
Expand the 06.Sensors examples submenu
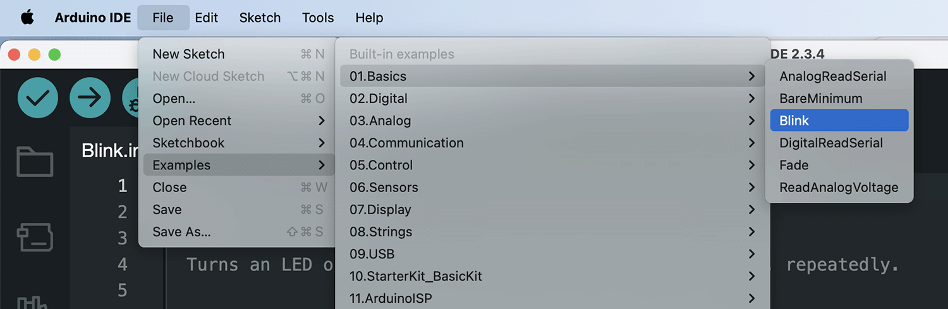[x=552, y=188]
